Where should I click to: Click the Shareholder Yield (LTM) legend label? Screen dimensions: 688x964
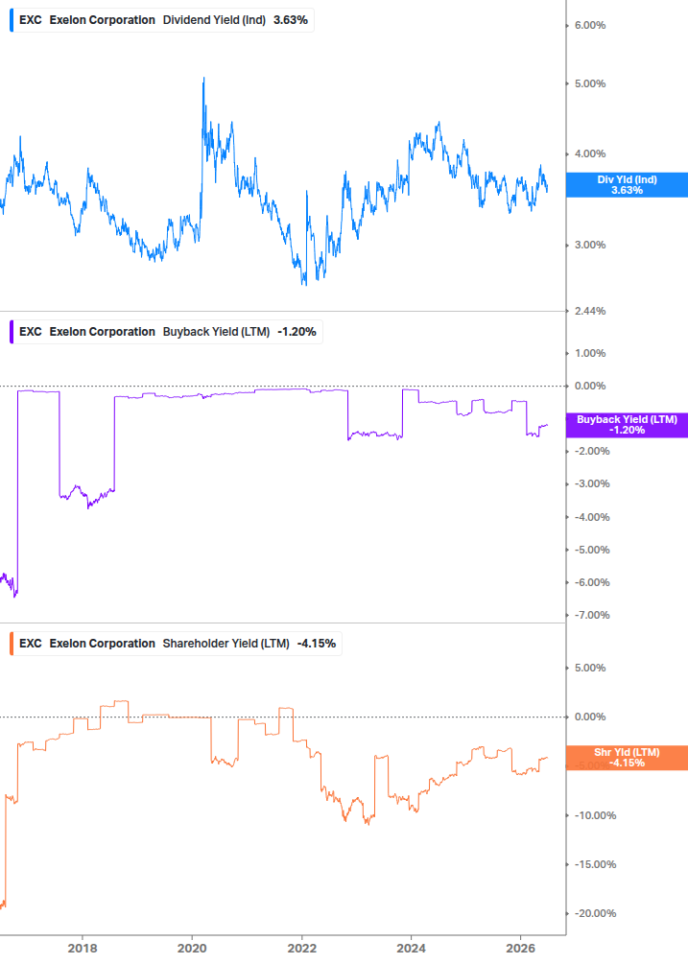(226, 644)
